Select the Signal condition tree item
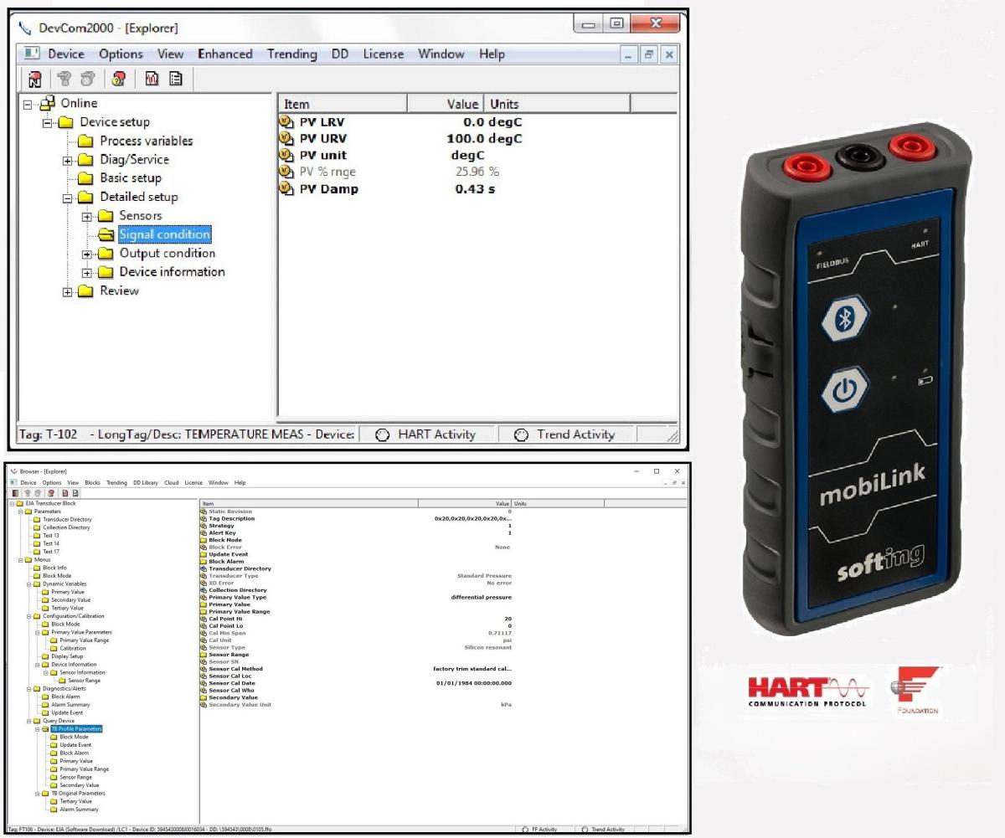The image size is (1005, 838). [x=164, y=234]
